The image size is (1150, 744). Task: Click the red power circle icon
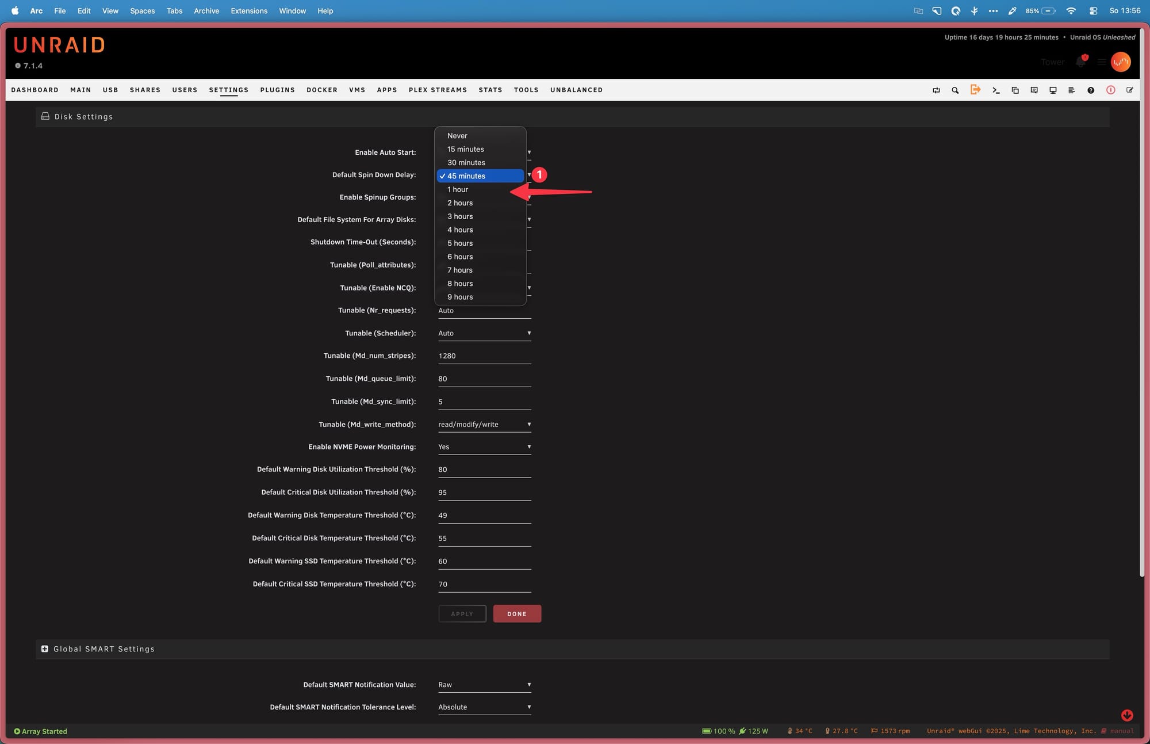[1110, 90]
